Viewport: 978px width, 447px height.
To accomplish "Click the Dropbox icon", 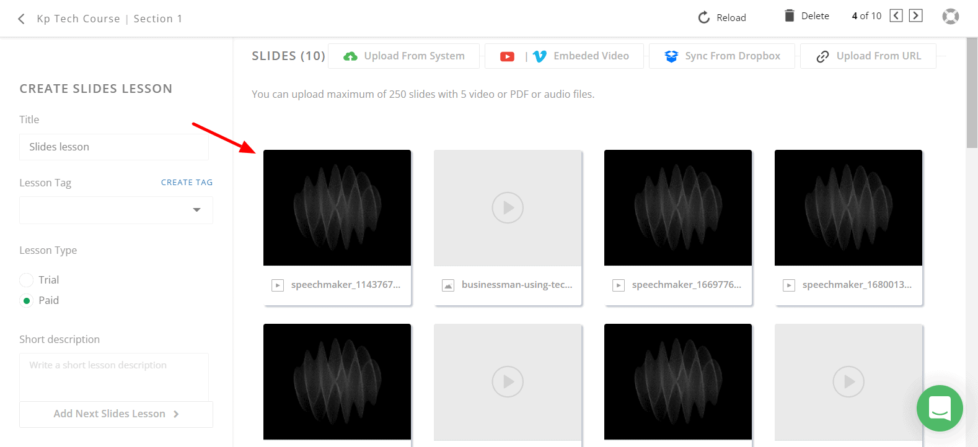I will [671, 56].
